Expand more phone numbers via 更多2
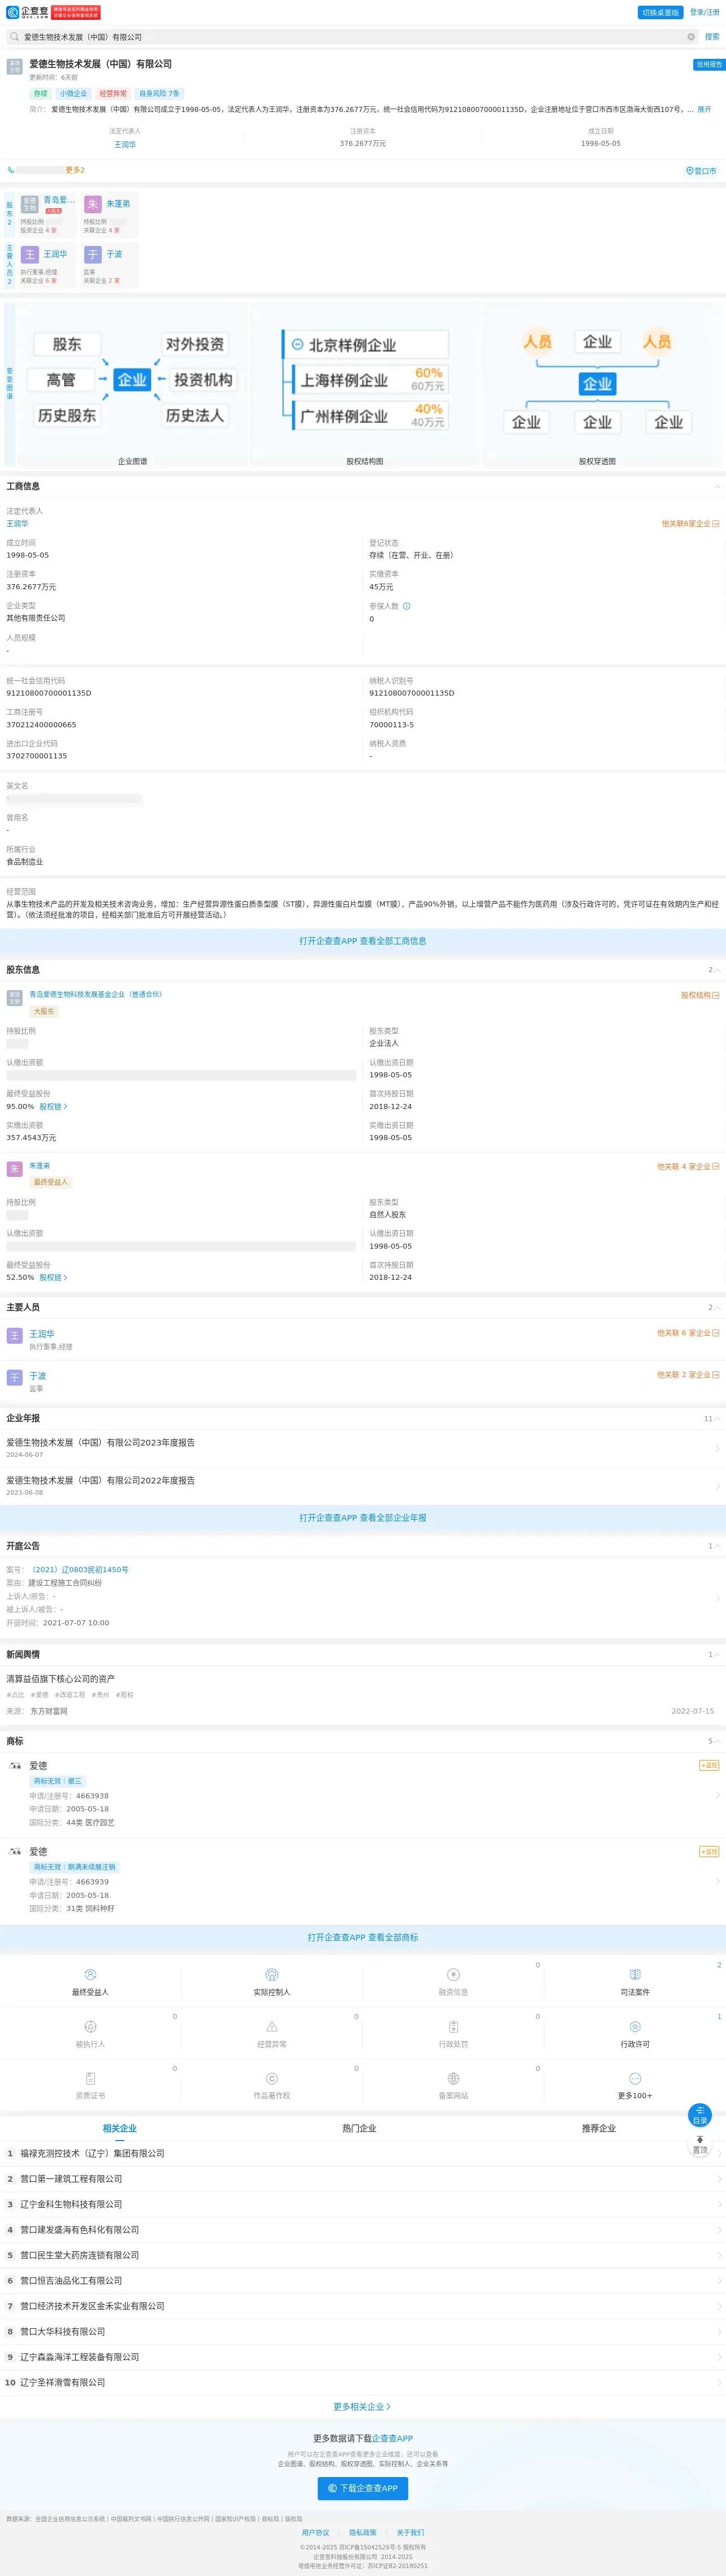The height and width of the screenshot is (2576, 726). 75,170
